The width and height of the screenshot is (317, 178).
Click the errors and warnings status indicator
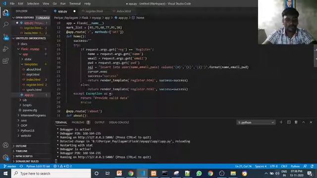(x=62, y=166)
